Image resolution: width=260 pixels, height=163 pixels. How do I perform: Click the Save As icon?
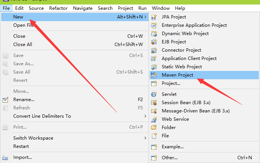[5, 64]
